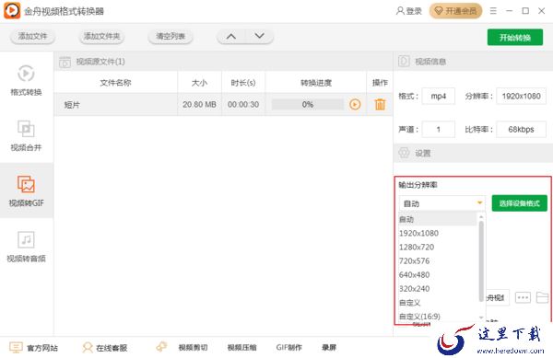Click resolution list scrollbar thumb
Viewport: 553px width, 358px height.
[x=481, y=261]
